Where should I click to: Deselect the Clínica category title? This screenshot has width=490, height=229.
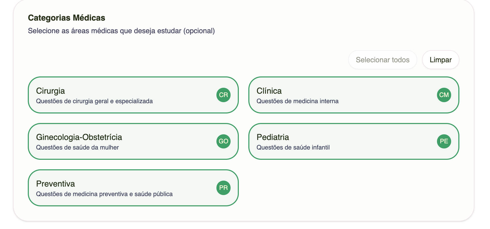(269, 91)
